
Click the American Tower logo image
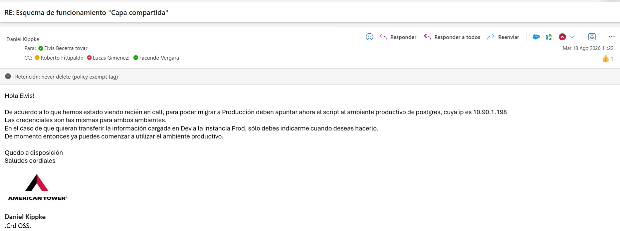[38, 187]
